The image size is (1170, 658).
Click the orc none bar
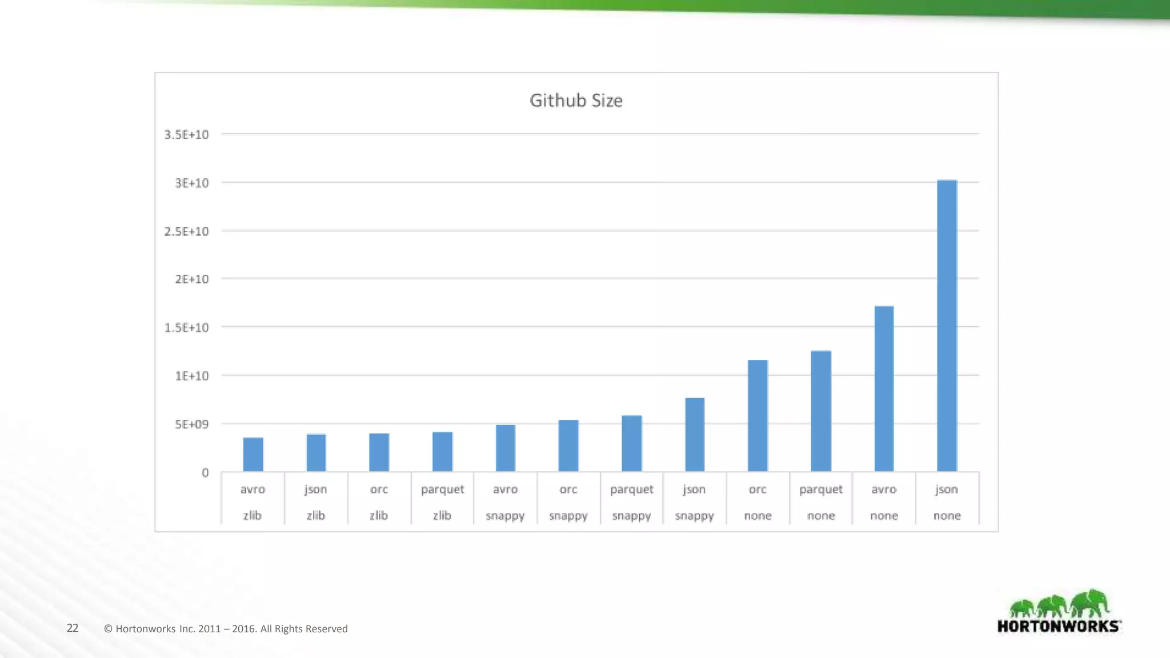pos(758,416)
